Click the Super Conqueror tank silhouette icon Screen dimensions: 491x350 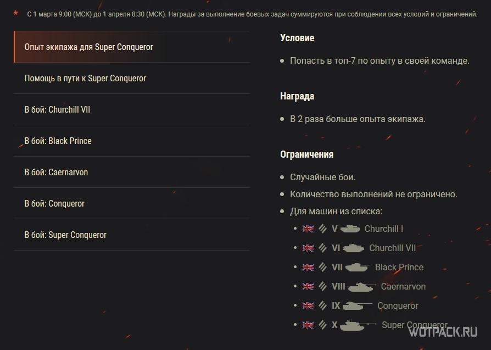[357, 325]
